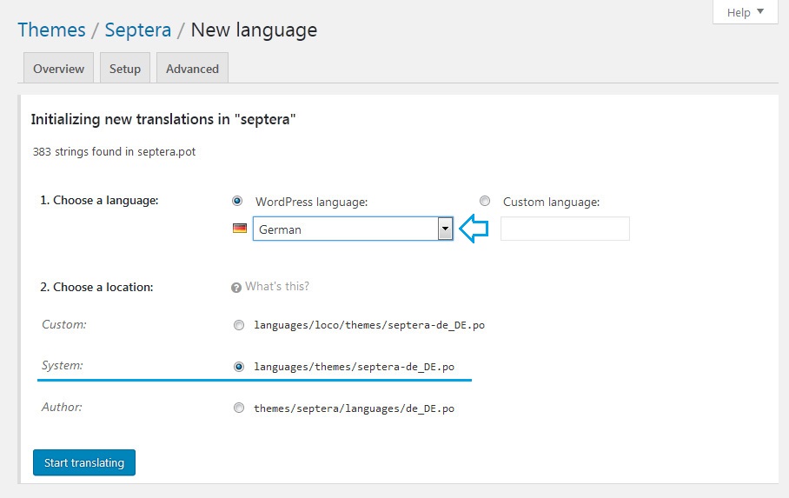Image resolution: width=789 pixels, height=498 pixels.
Task: Choose the System location radio button
Action: (x=239, y=367)
